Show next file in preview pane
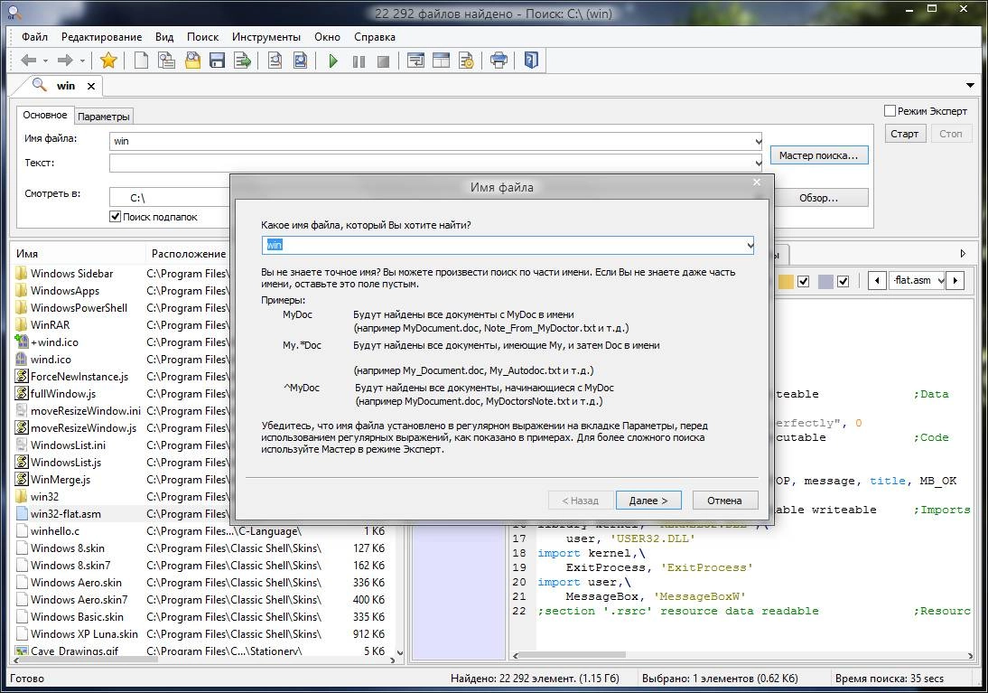 tap(955, 281)
